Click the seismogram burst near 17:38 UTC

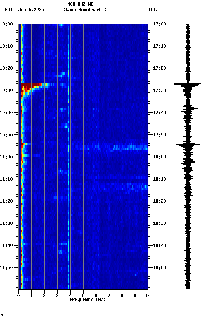point(188,108)
